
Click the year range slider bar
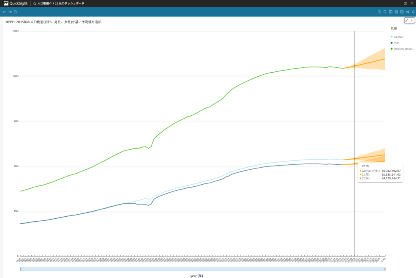(x=202, y=269)
